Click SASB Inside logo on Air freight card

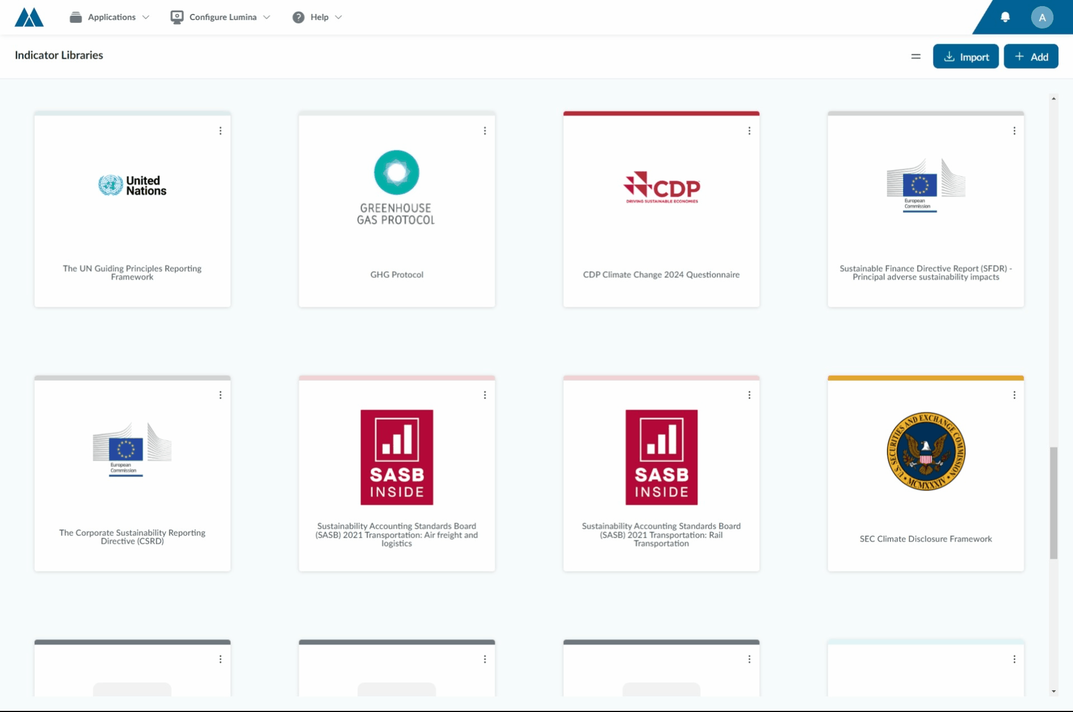(x=397, y=457)
